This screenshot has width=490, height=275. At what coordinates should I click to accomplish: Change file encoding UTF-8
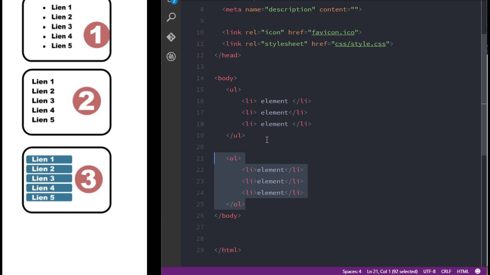429,271
